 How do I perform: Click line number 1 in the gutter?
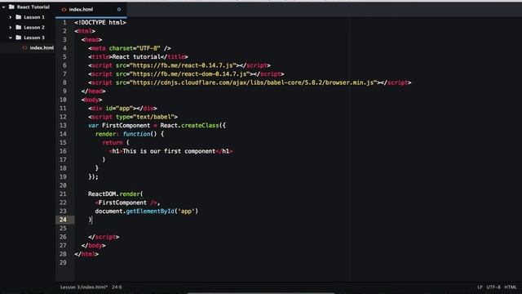point(64,22)
